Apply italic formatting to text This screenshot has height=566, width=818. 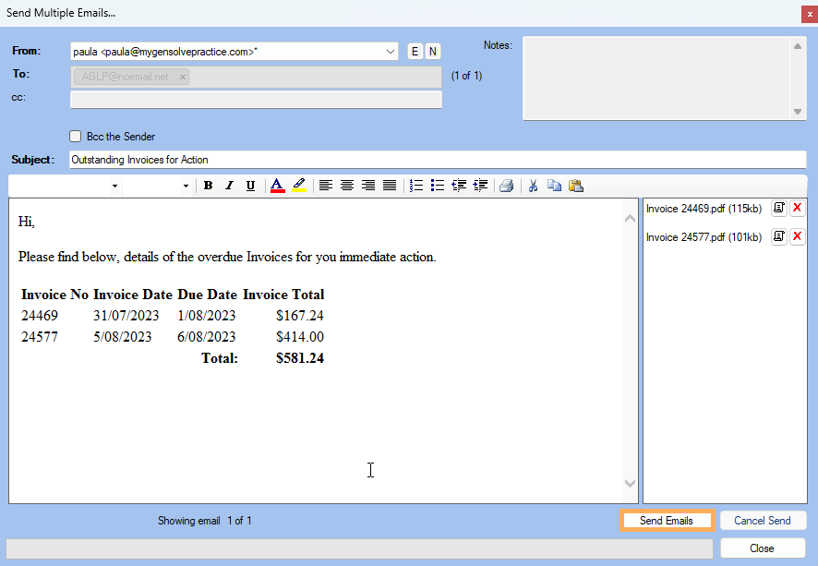pos(230,186)
